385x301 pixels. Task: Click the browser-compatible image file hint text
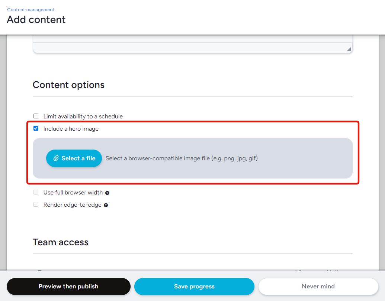182,158
